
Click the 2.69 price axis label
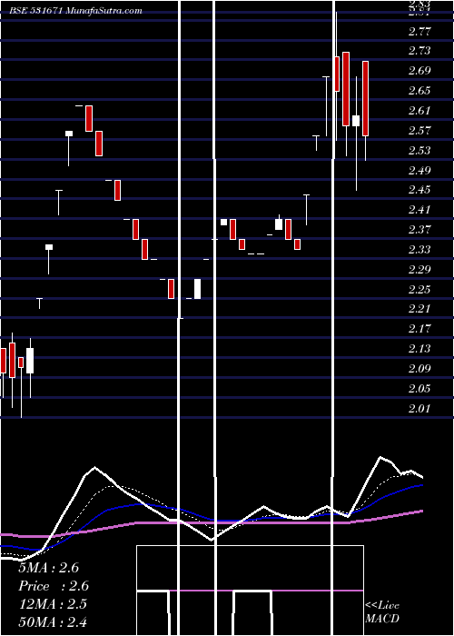[x=419, y=71]
